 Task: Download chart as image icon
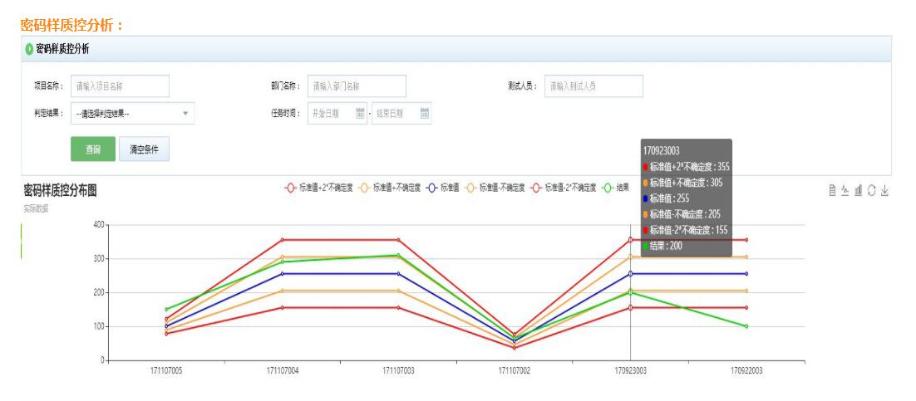tap(884, 191)
